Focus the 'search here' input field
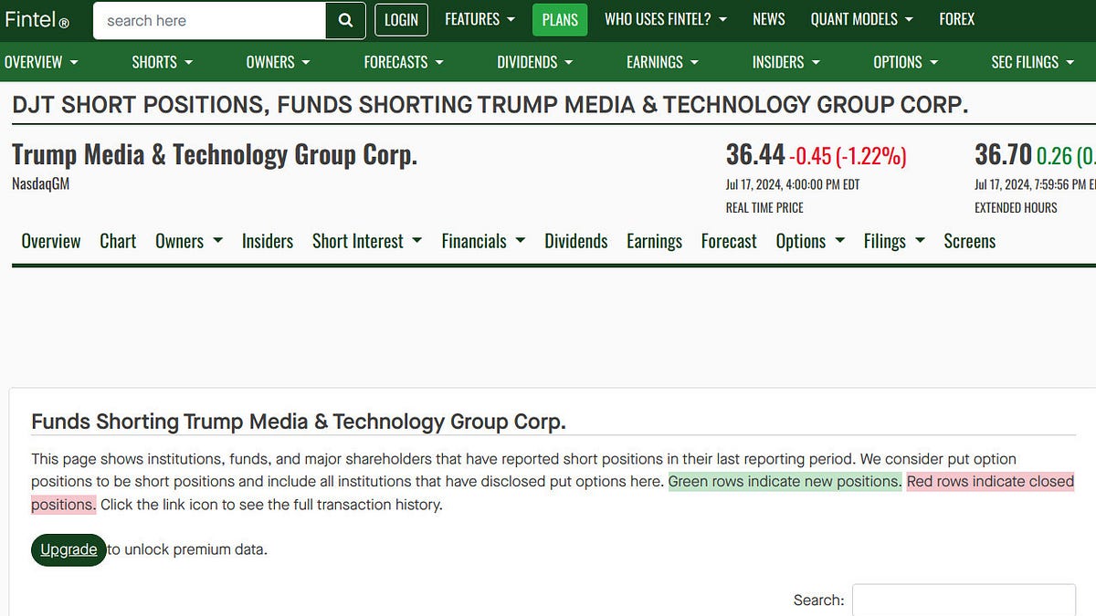 [209, 20]
